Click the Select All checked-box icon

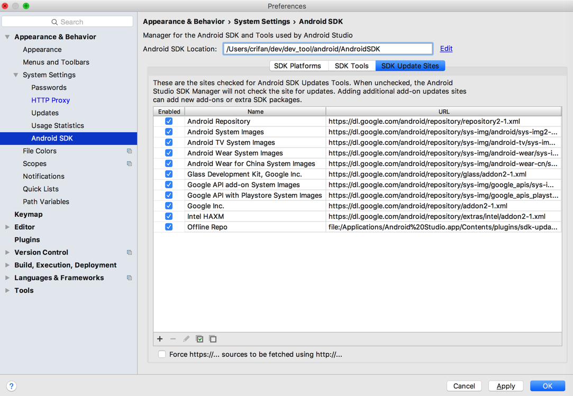click(x=199, y=339)
